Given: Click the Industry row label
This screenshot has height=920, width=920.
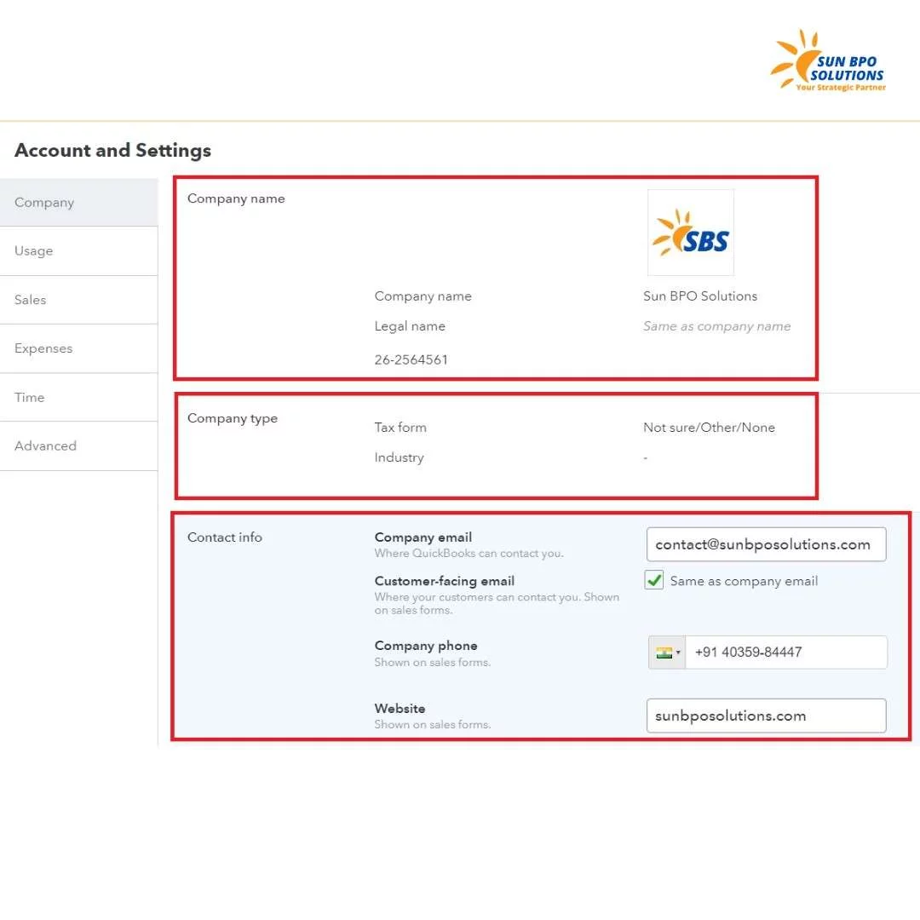Looking at the screenshot, I should point(399,457).
